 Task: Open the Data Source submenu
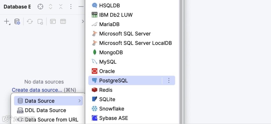tap(48, 101)
